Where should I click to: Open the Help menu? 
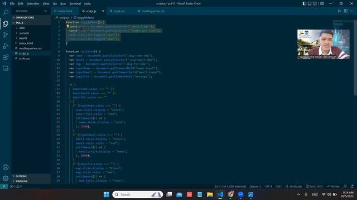coord(88,4)
